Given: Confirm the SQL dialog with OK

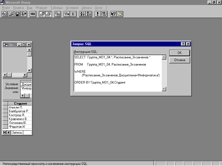Looking at the screenshot, I should (x=180, y=53).
